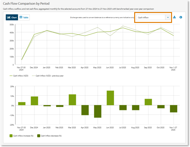Screen dimensions: 190x147
Task: Click the May 2025 decrease bar
Action: 98,111
